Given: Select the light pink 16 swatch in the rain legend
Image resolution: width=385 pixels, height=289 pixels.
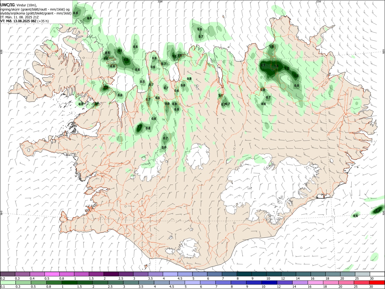Looking at the screenshot, I should (x=315, y=282).
